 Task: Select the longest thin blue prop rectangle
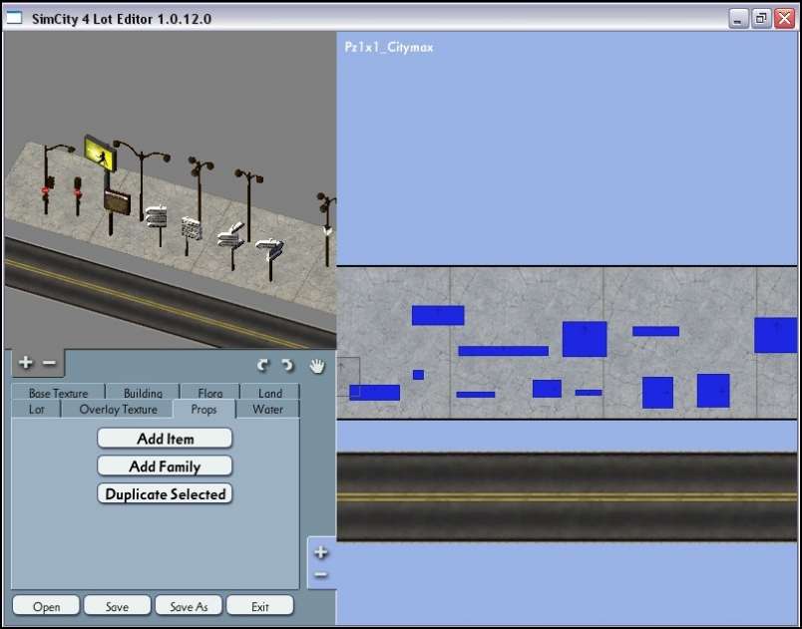[503, 351]
